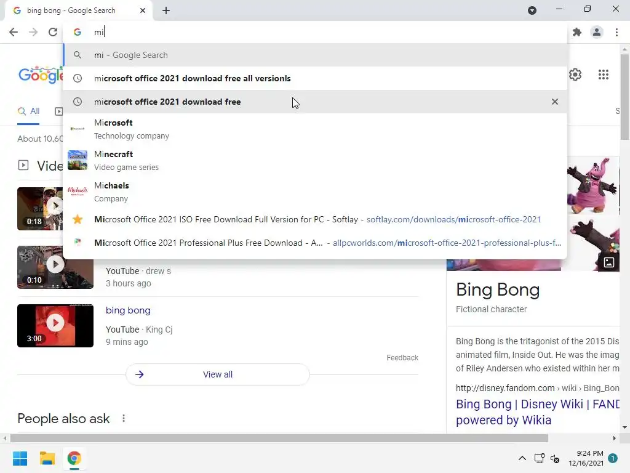Screen dimensions: 630x473
Task: Open the Windows Start menu
Action: point(20,458)
